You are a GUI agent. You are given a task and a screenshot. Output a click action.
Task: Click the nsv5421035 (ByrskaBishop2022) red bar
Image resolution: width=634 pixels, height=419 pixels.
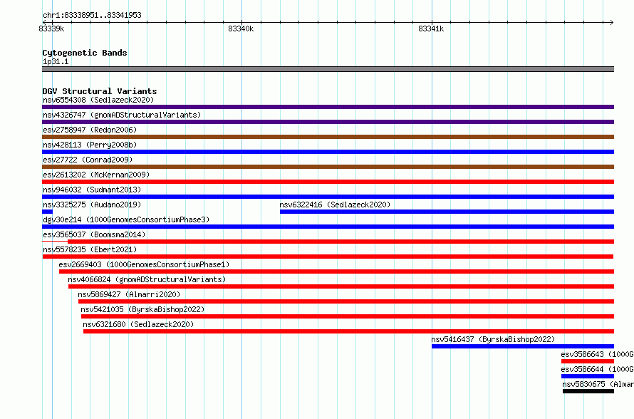click(348, 316)
